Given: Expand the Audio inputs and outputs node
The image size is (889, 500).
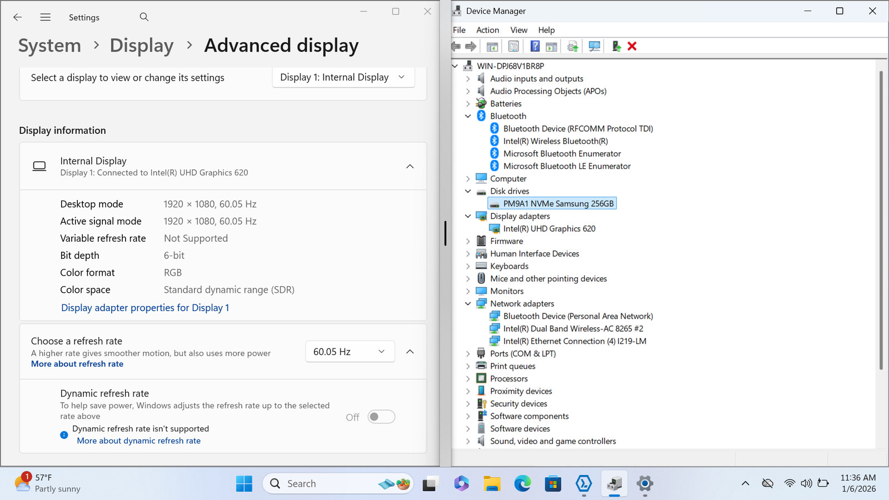Looking at the screenshot, I should click(x=468, y=79).
